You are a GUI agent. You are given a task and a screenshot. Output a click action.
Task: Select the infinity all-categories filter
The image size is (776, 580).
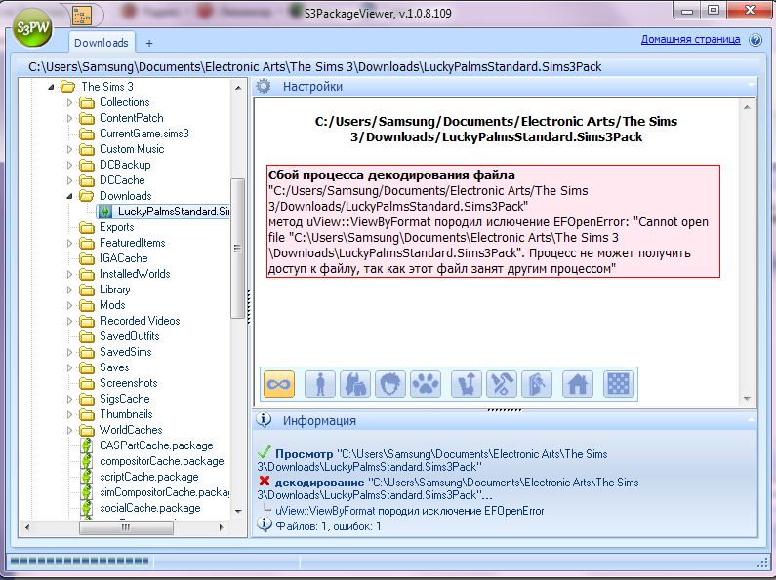[279, 384]
